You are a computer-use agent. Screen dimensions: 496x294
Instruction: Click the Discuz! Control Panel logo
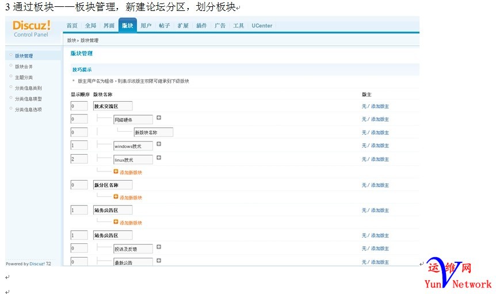coord(32,28)
